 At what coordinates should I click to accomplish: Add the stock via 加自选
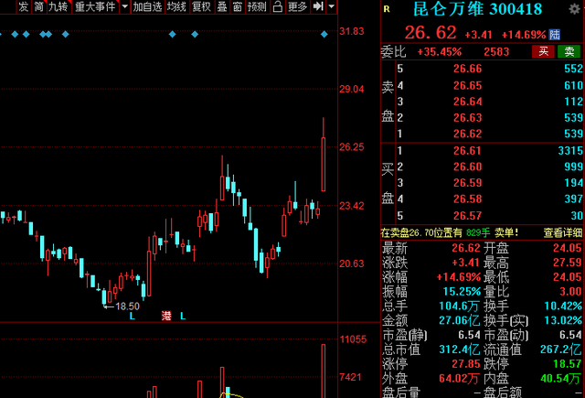point(148,6)
